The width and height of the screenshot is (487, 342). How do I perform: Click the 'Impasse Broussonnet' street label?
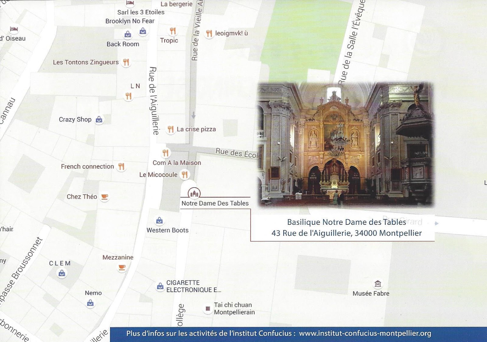tap(21, 271)
